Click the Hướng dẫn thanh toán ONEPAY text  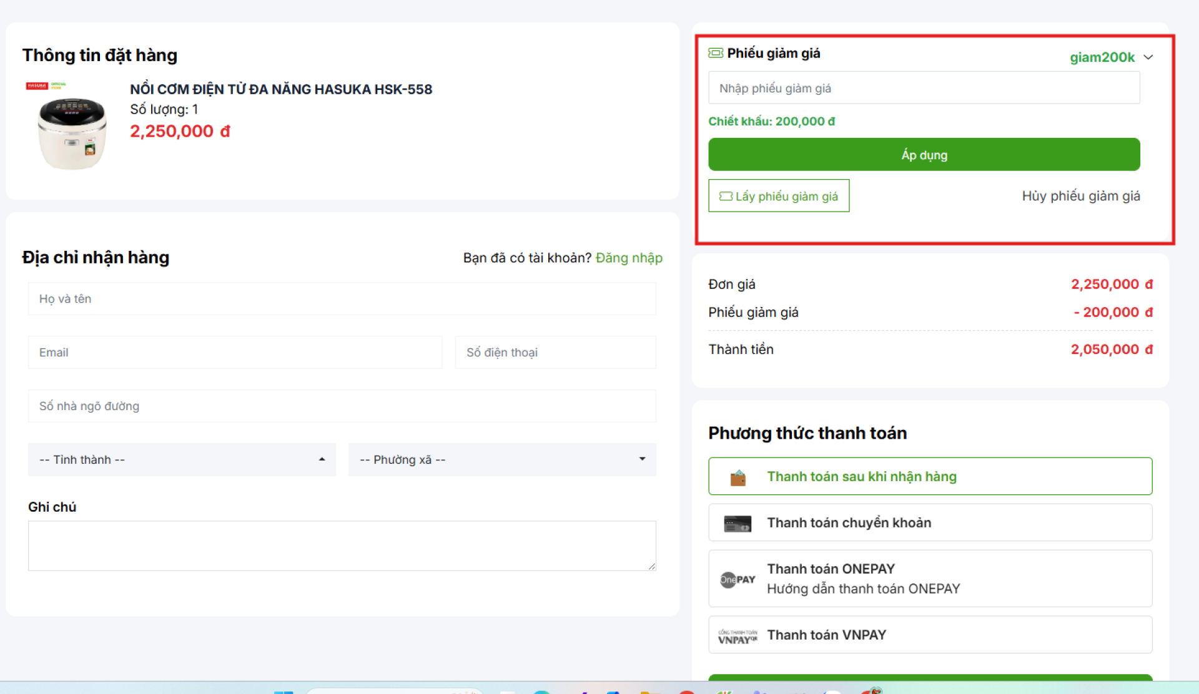[863, 589]
